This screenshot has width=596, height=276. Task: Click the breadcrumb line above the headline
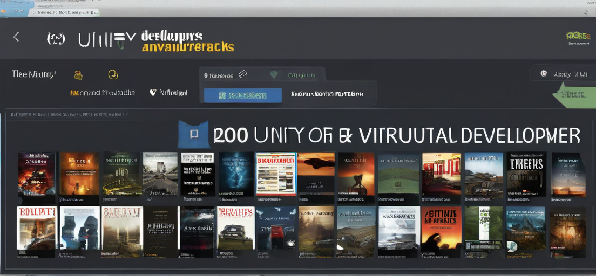[69, 114]
